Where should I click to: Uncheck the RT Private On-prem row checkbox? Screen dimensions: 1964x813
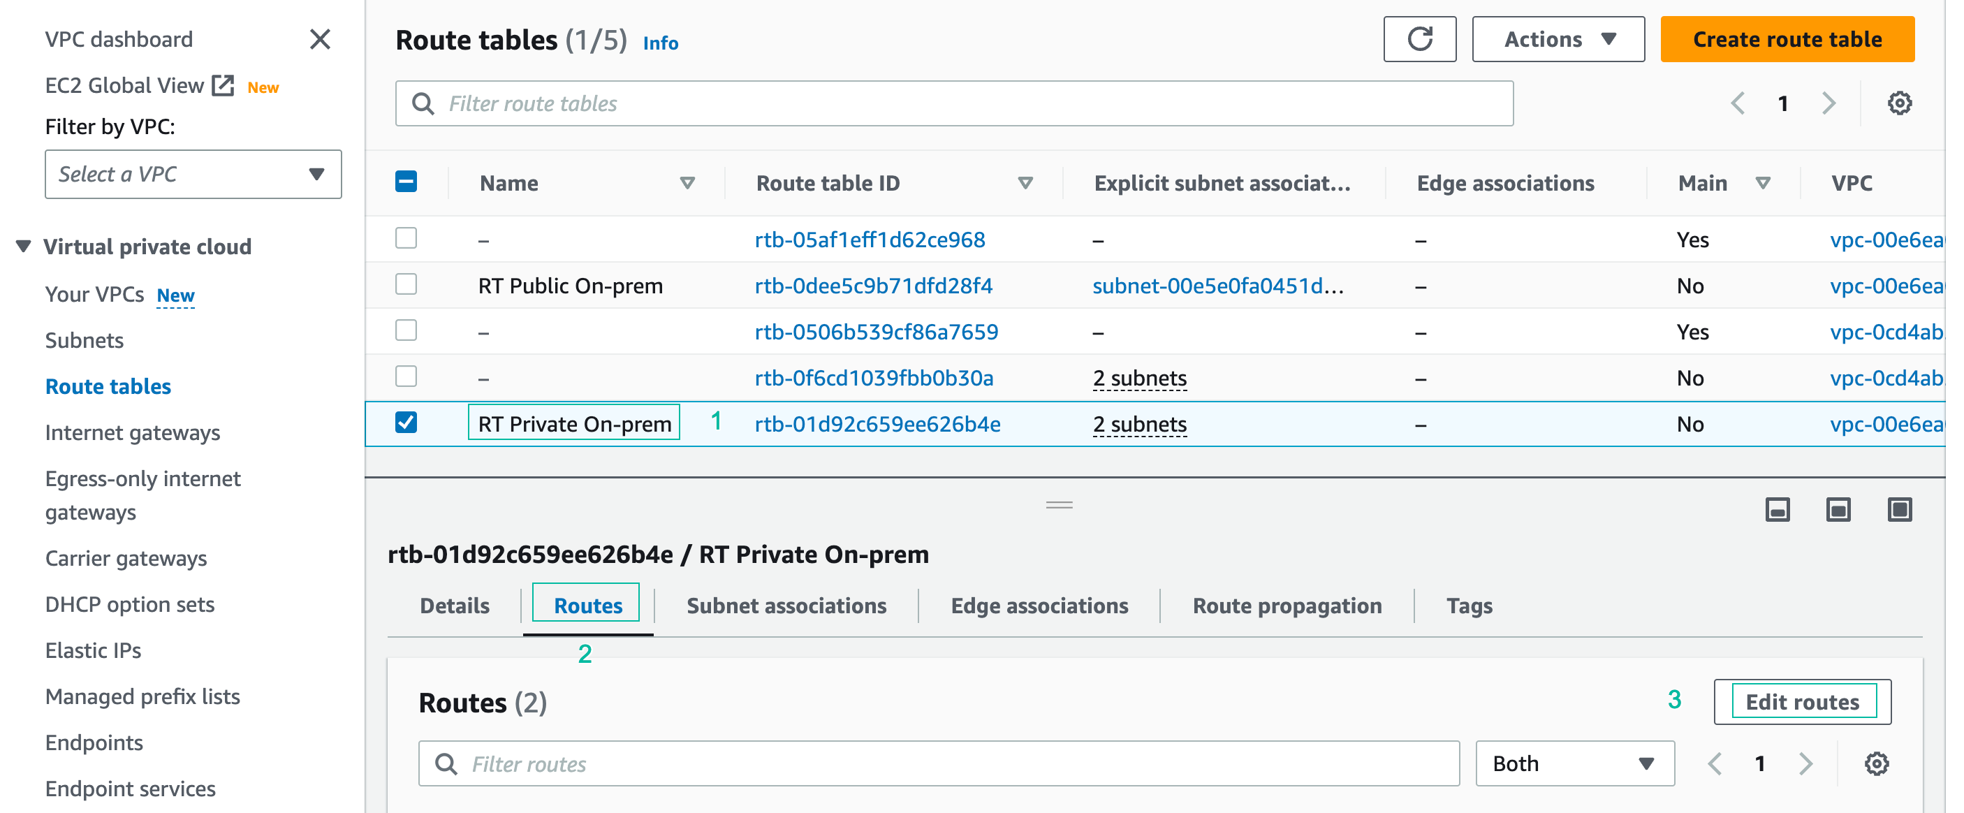click(406, 423)
